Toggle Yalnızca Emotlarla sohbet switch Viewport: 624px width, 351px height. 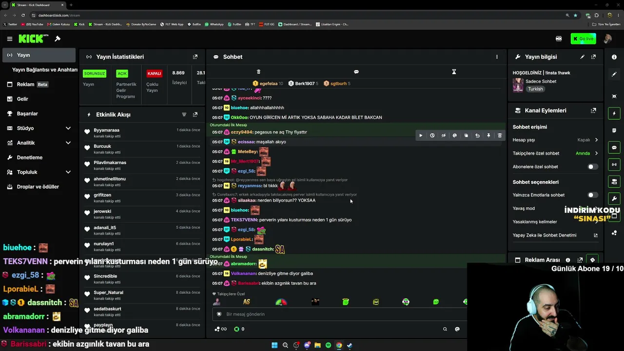(x=592, y=195)
